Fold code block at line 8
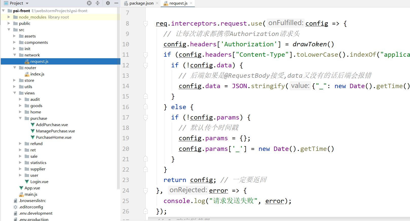 145,24
